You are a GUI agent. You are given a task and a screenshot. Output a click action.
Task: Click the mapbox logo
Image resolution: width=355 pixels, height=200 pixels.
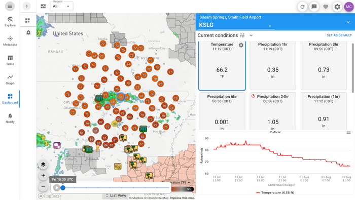[x=49, y=196]
